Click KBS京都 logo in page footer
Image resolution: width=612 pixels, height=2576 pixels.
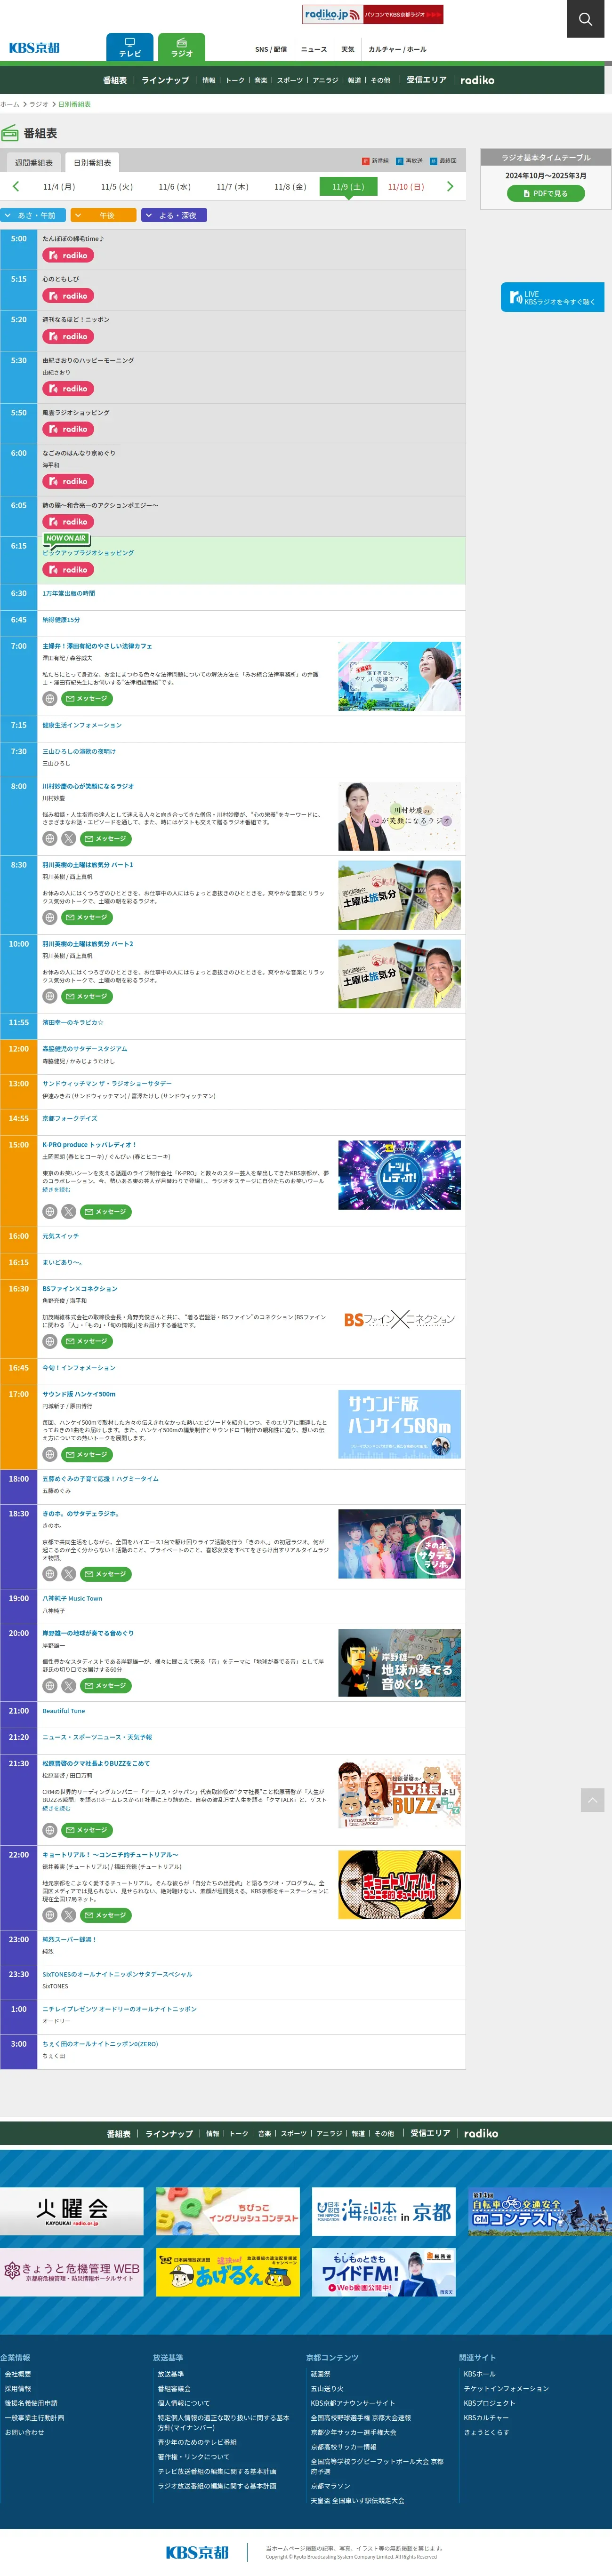click(x=197, y=2553)
